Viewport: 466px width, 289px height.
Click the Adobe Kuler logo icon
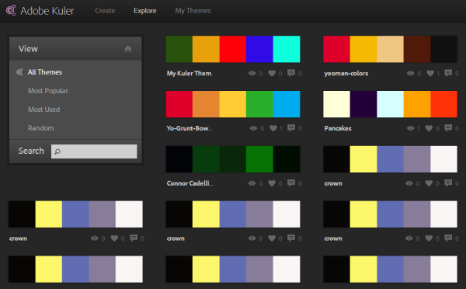(x=11, y=10)
